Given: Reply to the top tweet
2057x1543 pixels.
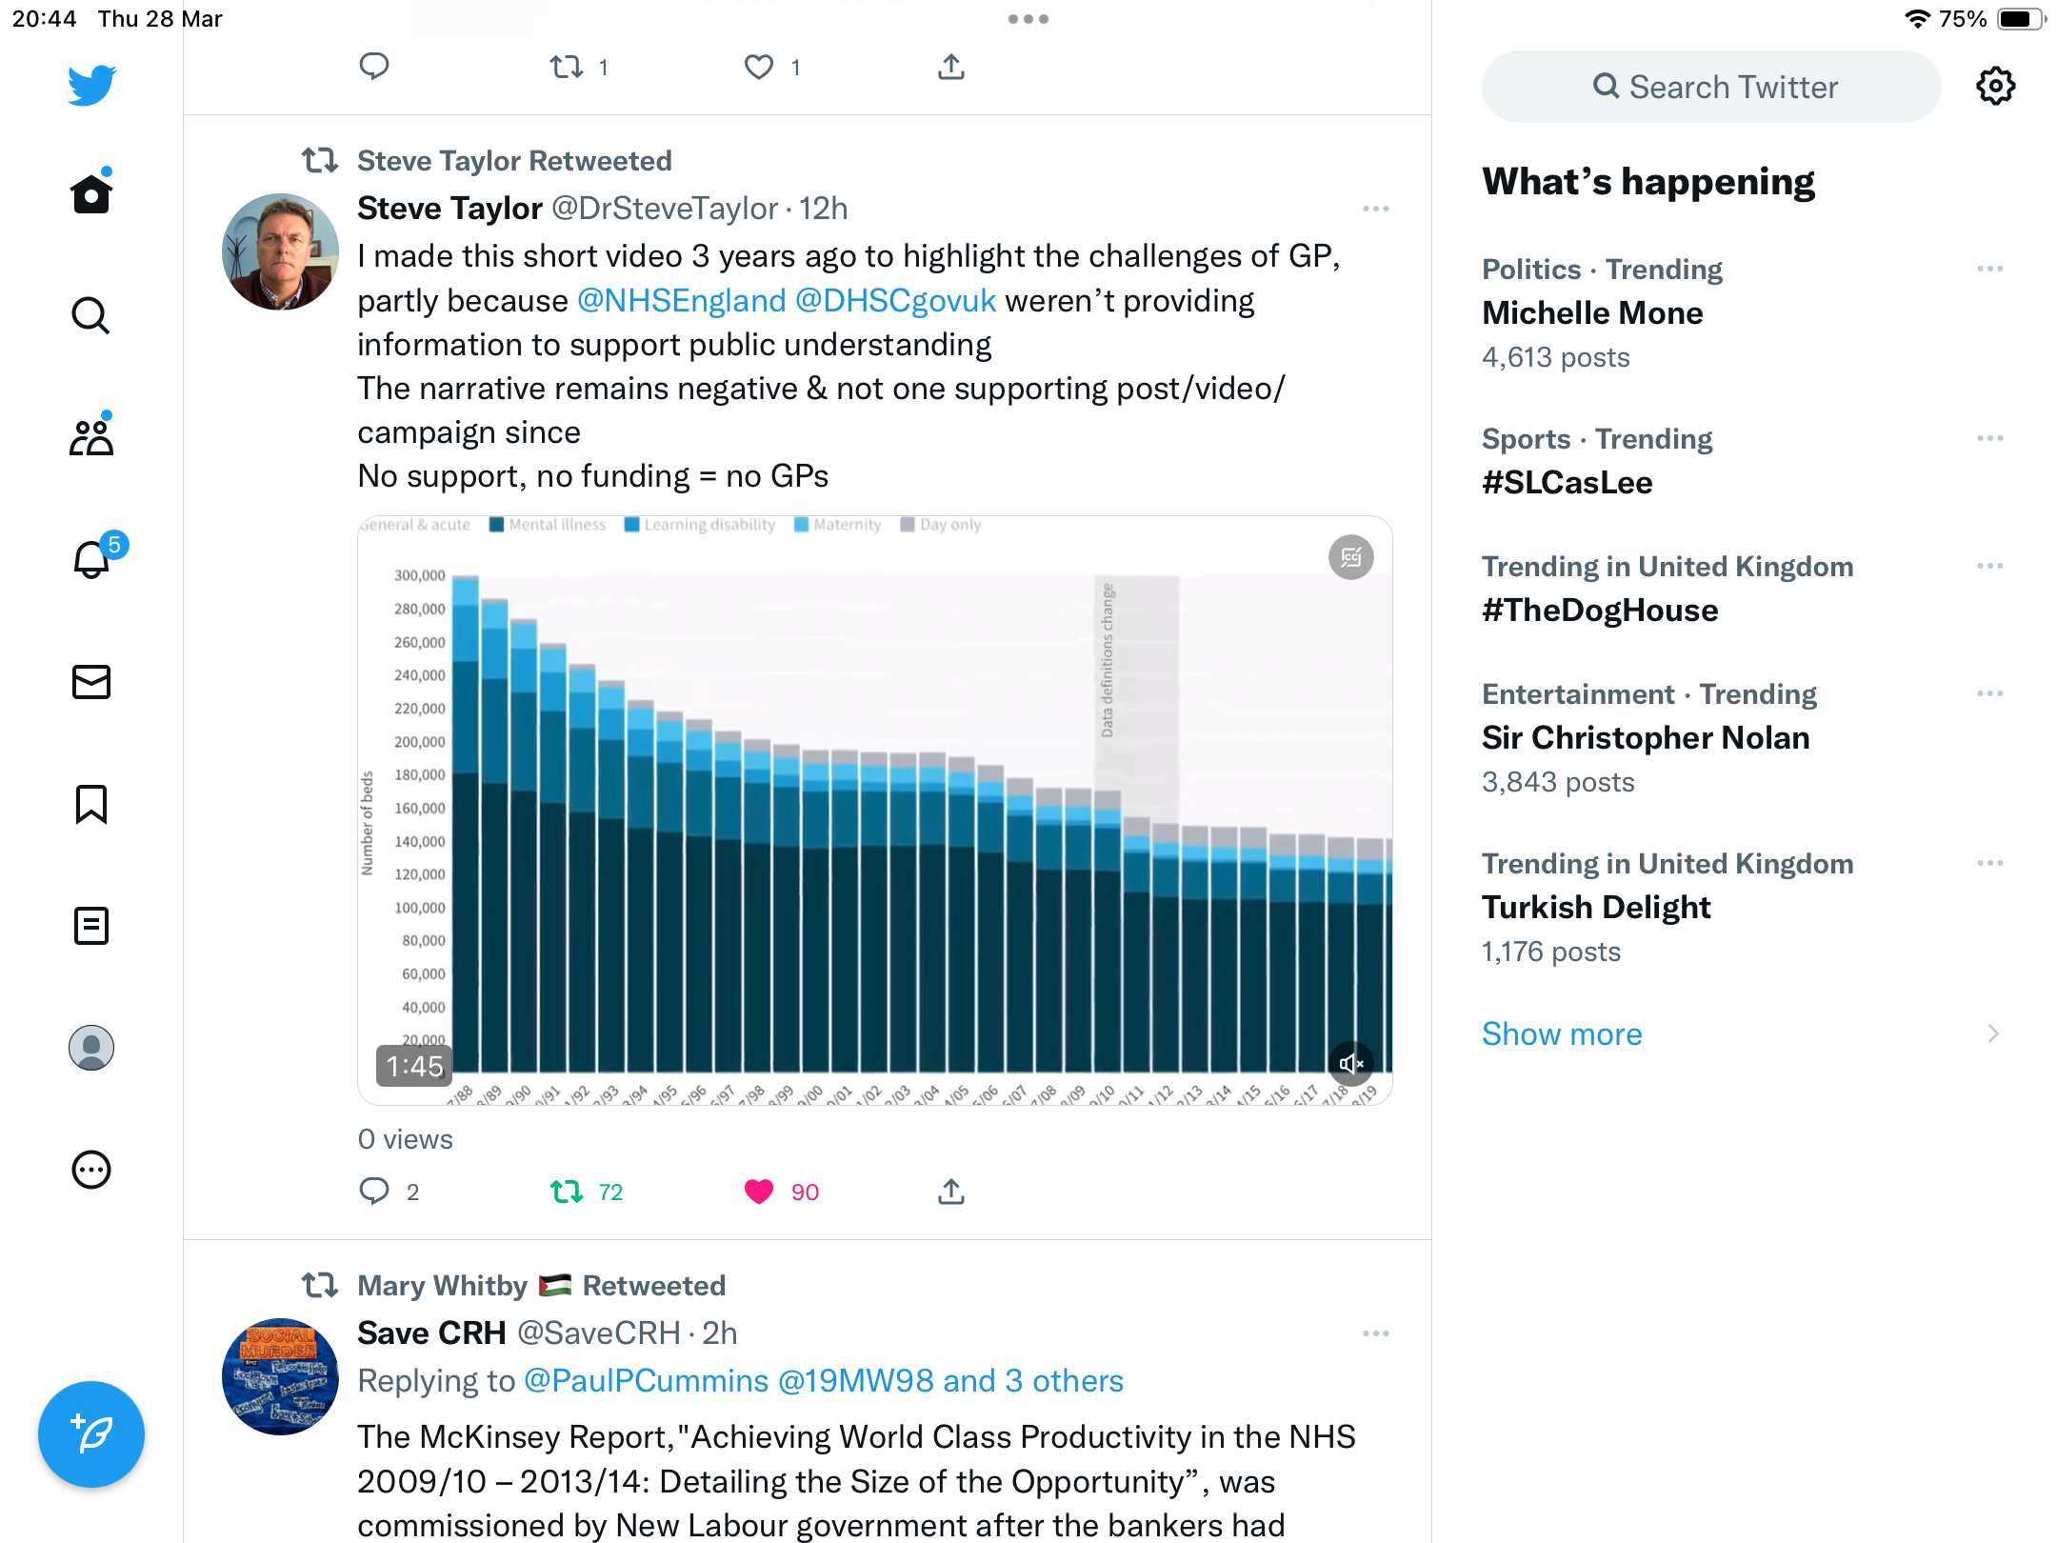Looking at the screenshot, I should [x=374, y=67].
